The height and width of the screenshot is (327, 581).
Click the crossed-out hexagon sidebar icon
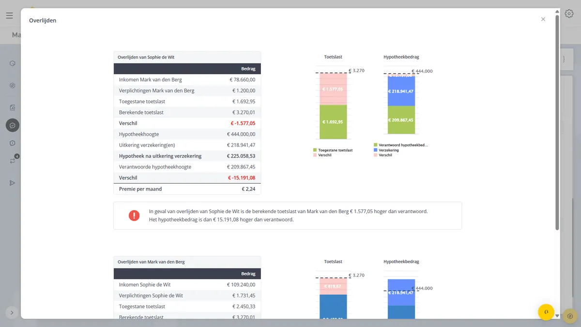click(13, 86)
